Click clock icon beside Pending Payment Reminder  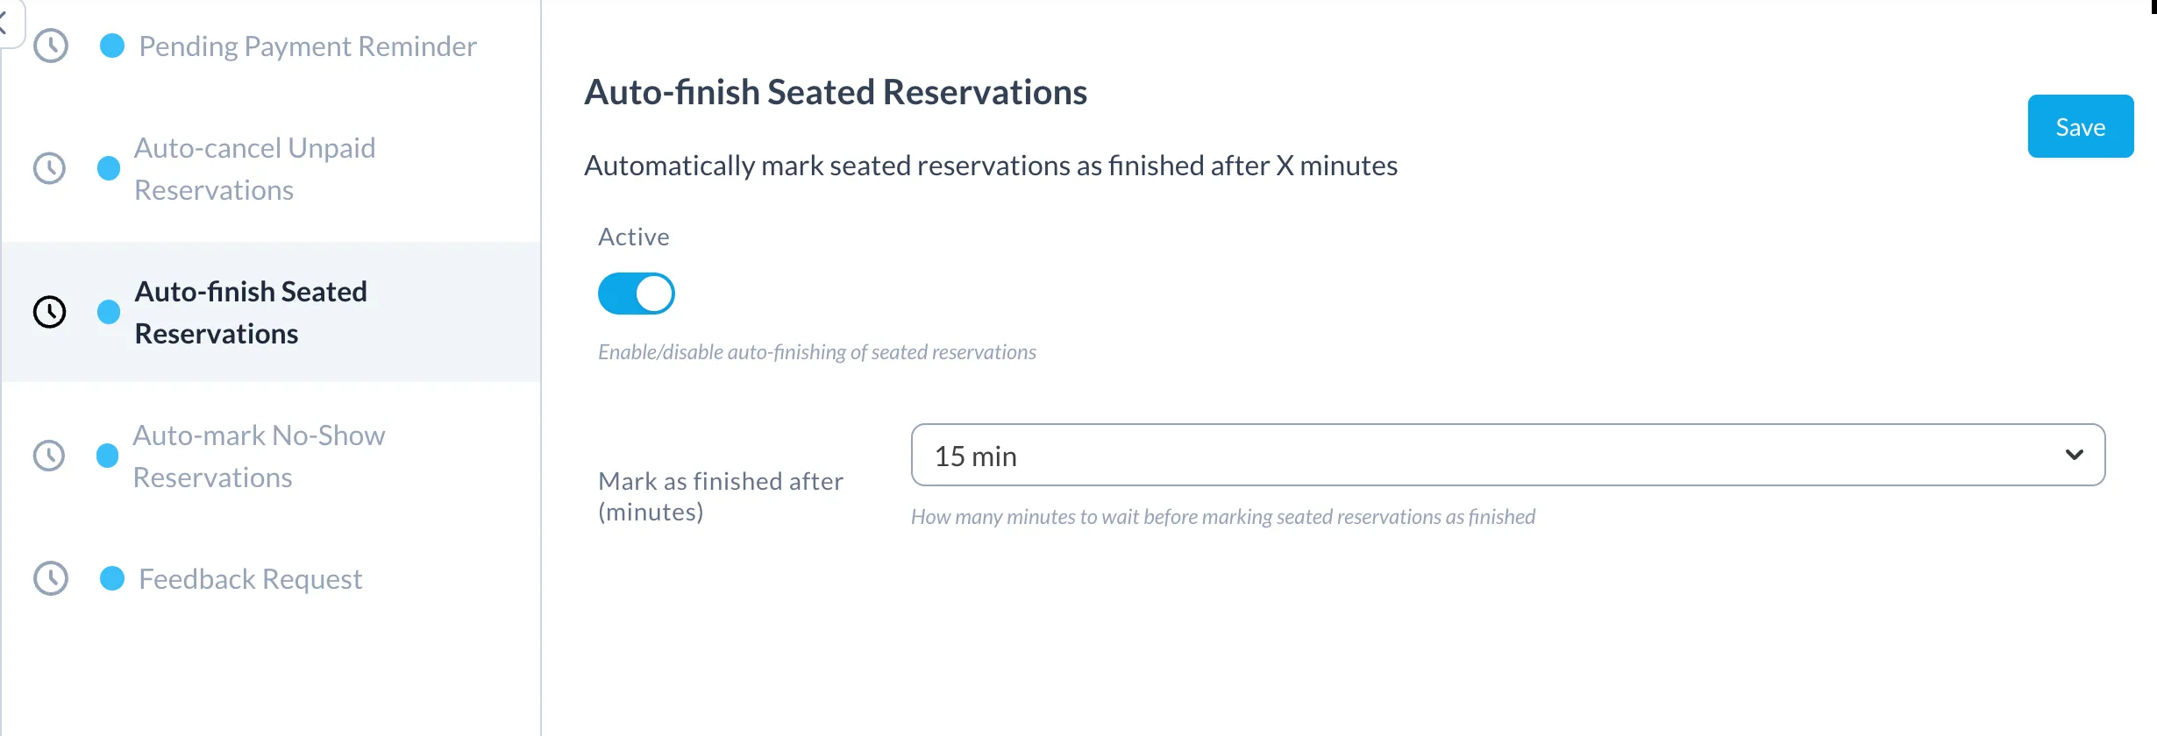pos(51,46)
